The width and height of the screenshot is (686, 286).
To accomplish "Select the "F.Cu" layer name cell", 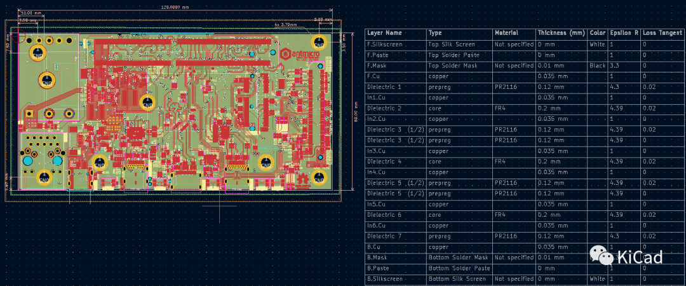I will point(396,76).
